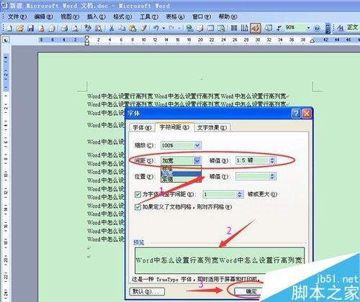Toggle the snap to document grid checkbox
Viewport: 360px width, 302px height.
pyautogui.click(x=138, y=207)
